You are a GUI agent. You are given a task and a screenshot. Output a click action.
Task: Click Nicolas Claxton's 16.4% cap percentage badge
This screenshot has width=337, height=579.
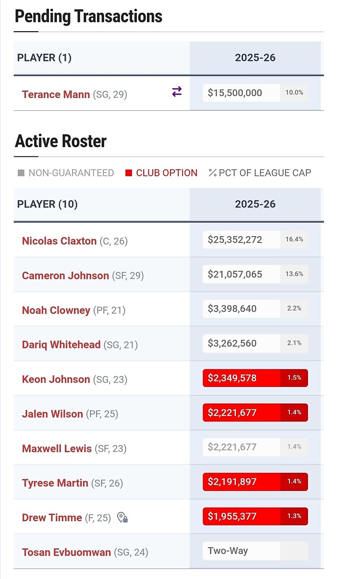[294, 239]
